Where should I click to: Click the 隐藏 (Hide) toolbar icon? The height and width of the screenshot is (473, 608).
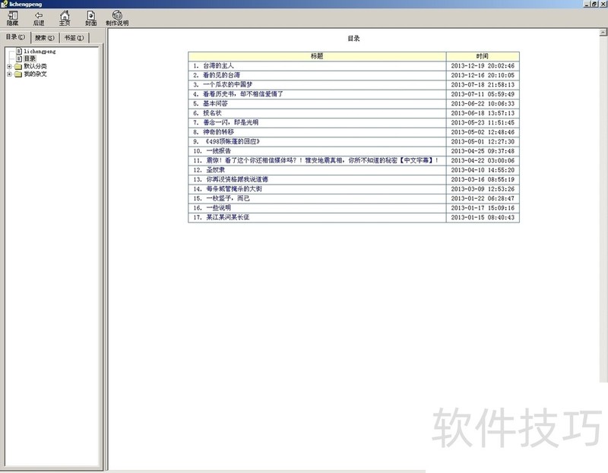coord(12,18)
